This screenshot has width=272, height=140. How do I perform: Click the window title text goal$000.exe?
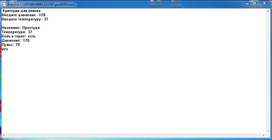coord(41,5)
